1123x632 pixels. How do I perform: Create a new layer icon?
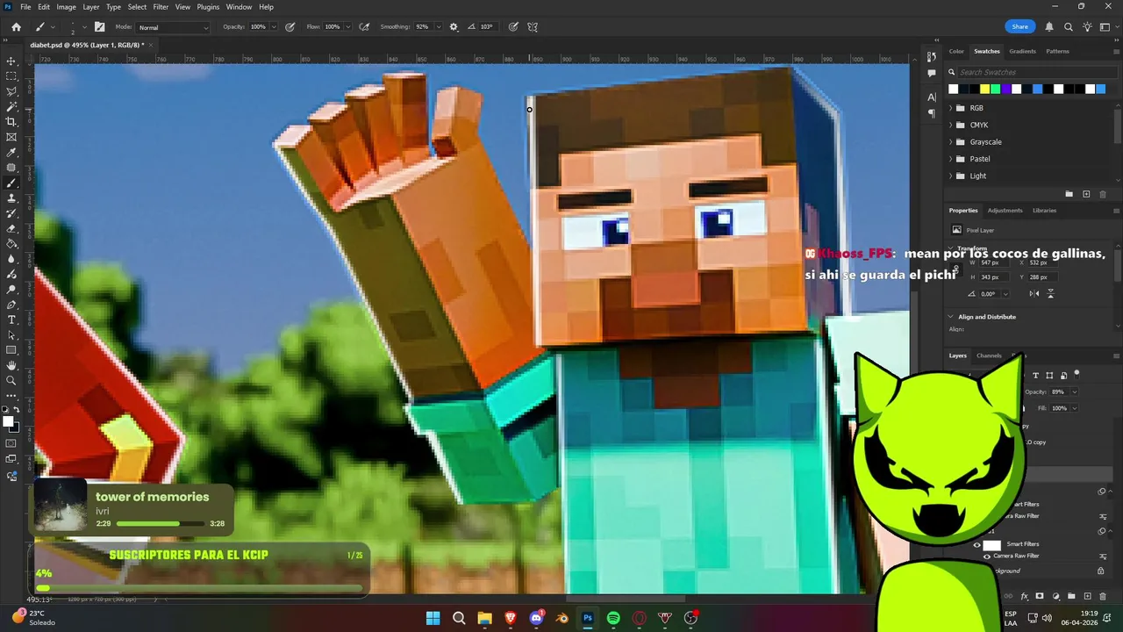pos(1088,597)
